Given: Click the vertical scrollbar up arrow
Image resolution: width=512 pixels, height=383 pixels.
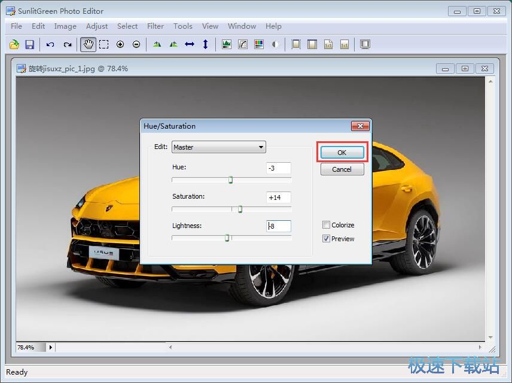Looking at the screenshot, I should pyautogui.click(x=490, y=81).
